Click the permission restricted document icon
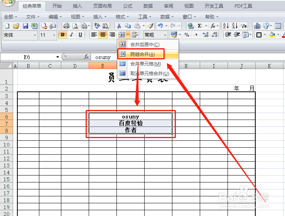285x216 pixels. point(44,26)
